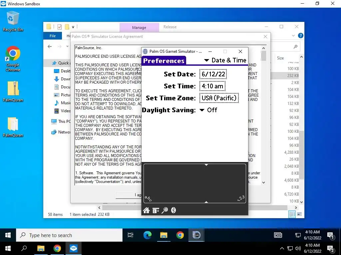Select Videos in Explorer navigation pane

click(x=62, y=111)
